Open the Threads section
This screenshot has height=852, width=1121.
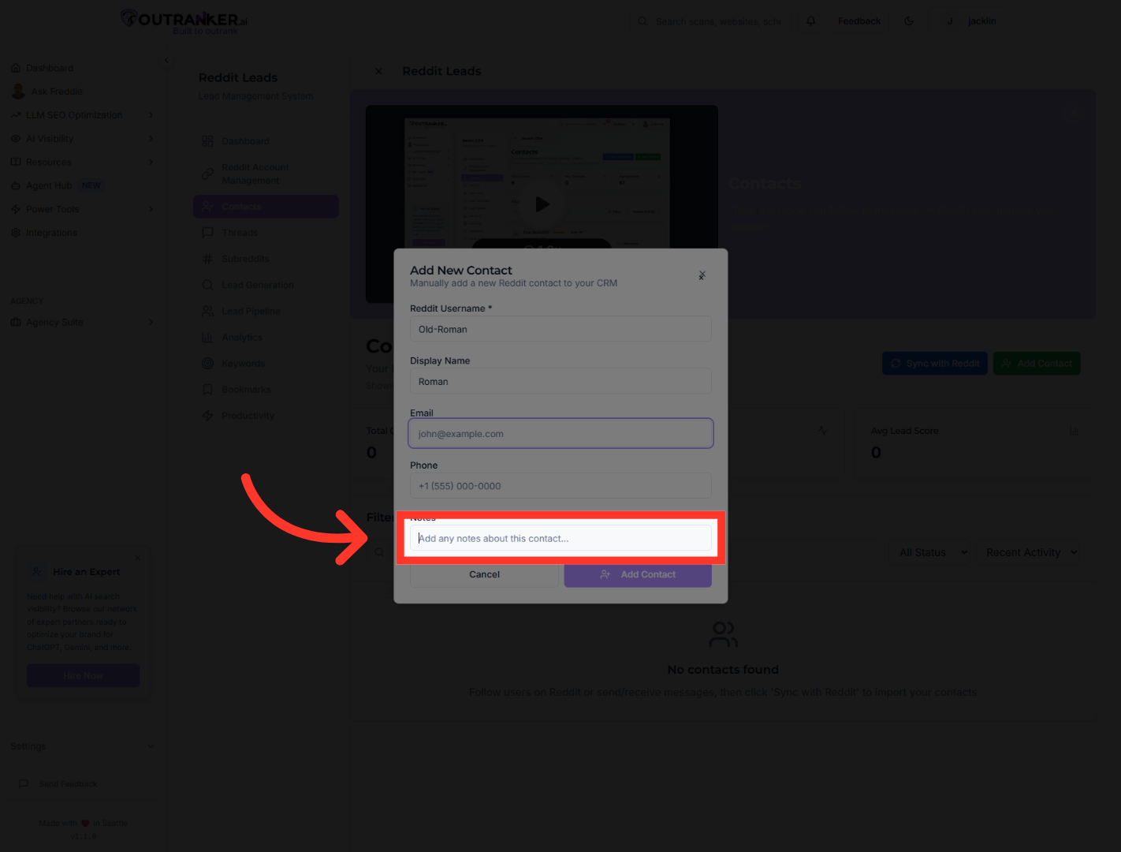click(x=266, y=233)
